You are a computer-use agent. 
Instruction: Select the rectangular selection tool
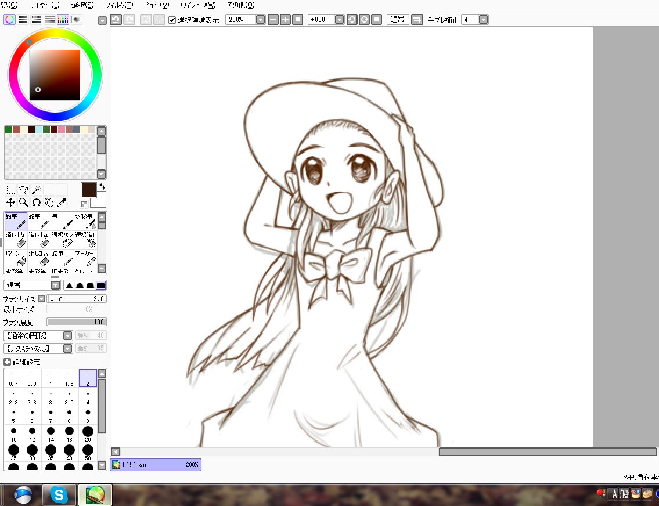[11, 190]
